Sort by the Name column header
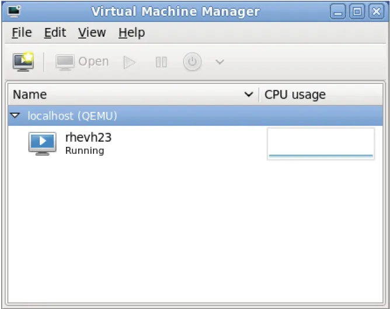 [x=133, y=94]
